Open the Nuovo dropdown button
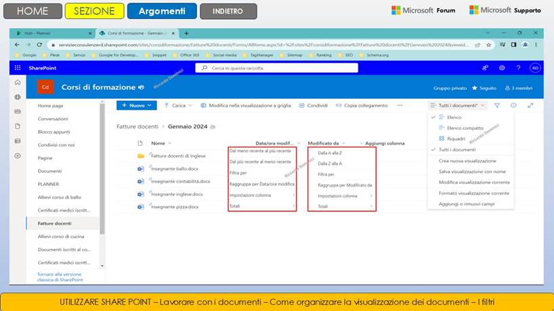The height and width of the screenshot is (311, 554). pos(136,105)
